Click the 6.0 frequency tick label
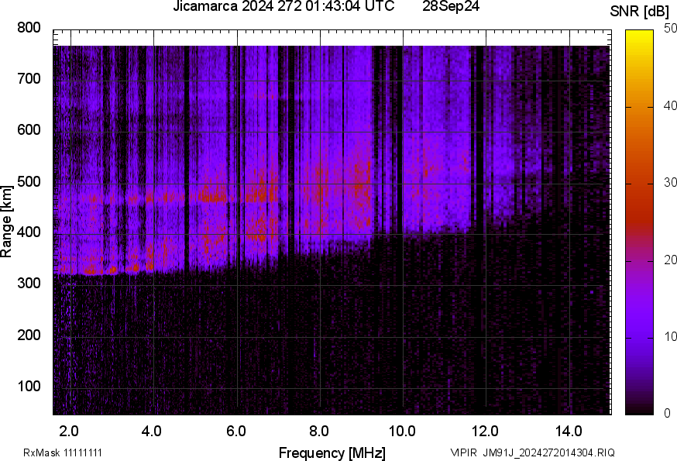Image resolution: width=677 pixels, height=461 pixels. [236, 431]
